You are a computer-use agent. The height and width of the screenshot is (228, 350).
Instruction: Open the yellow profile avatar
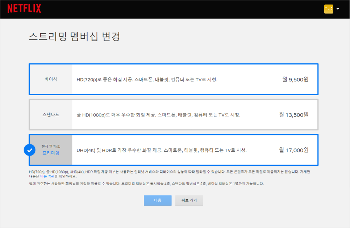(329, 9)
